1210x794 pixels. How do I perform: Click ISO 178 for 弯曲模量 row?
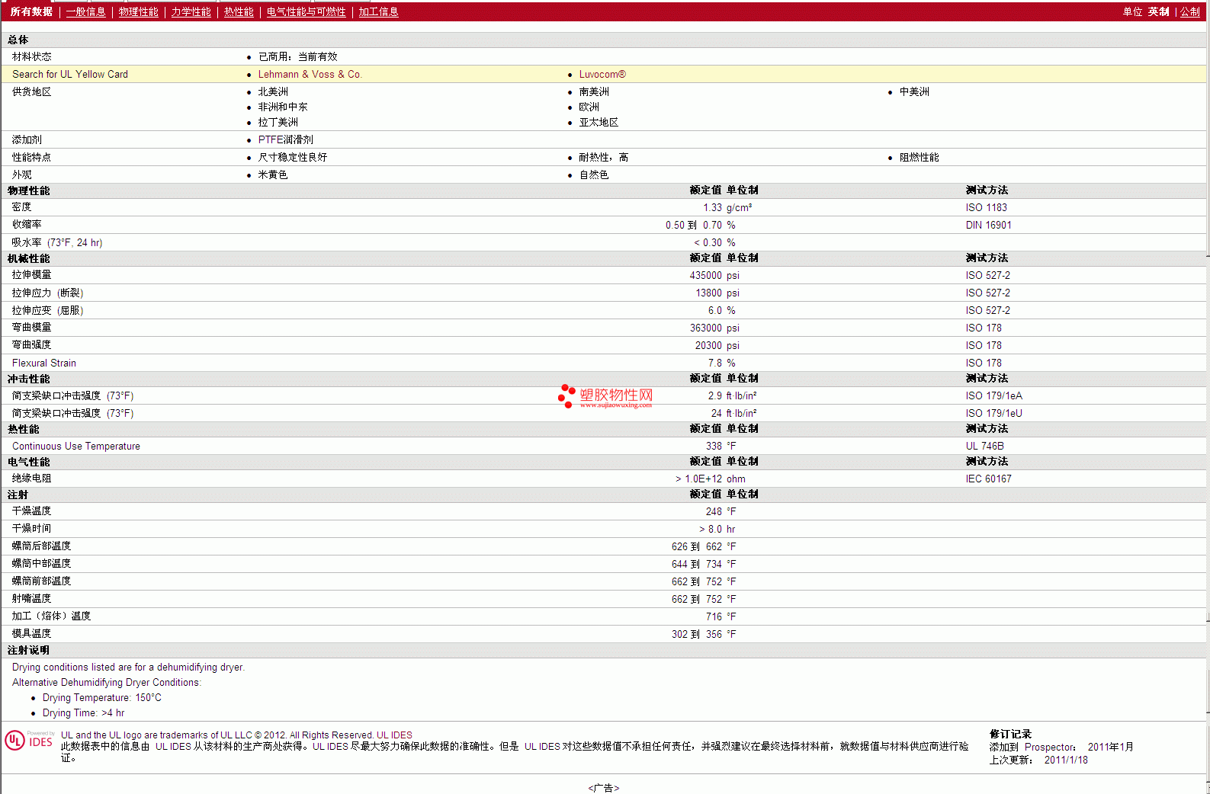984,328
